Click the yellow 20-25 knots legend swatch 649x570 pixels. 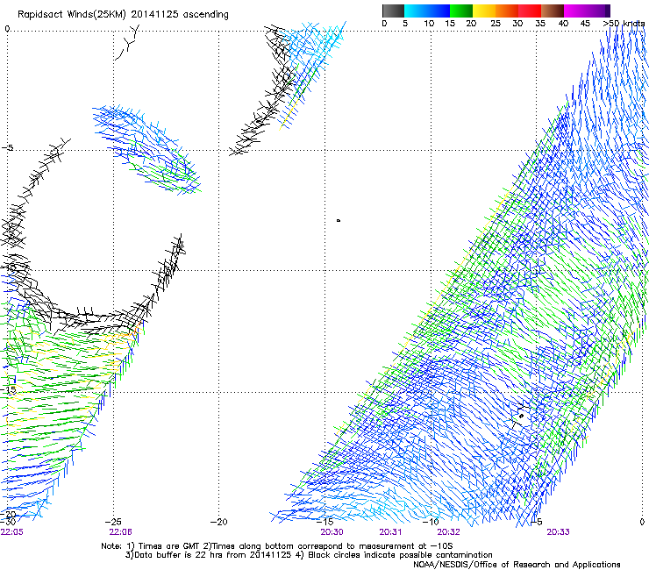484,11
